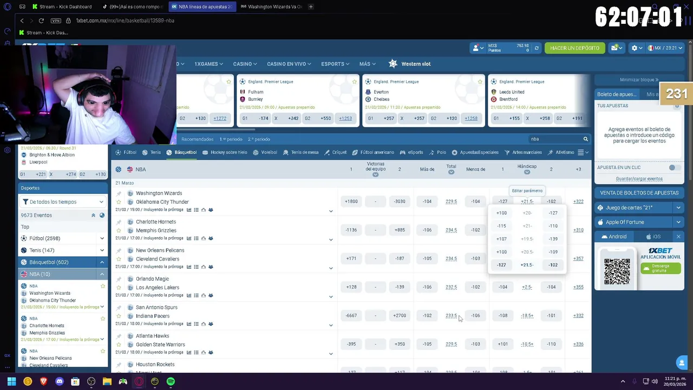693x390 pixels.
Task: Open File Explorer from the taskbar
Action: 107,381
